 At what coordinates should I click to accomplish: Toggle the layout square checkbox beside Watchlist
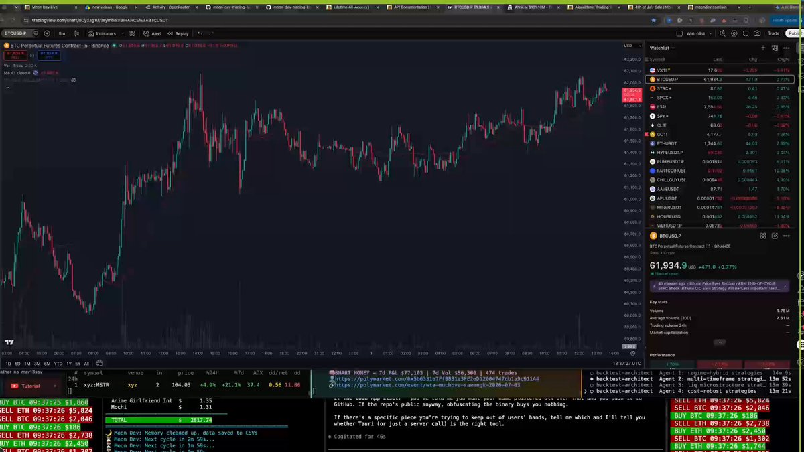679,33
